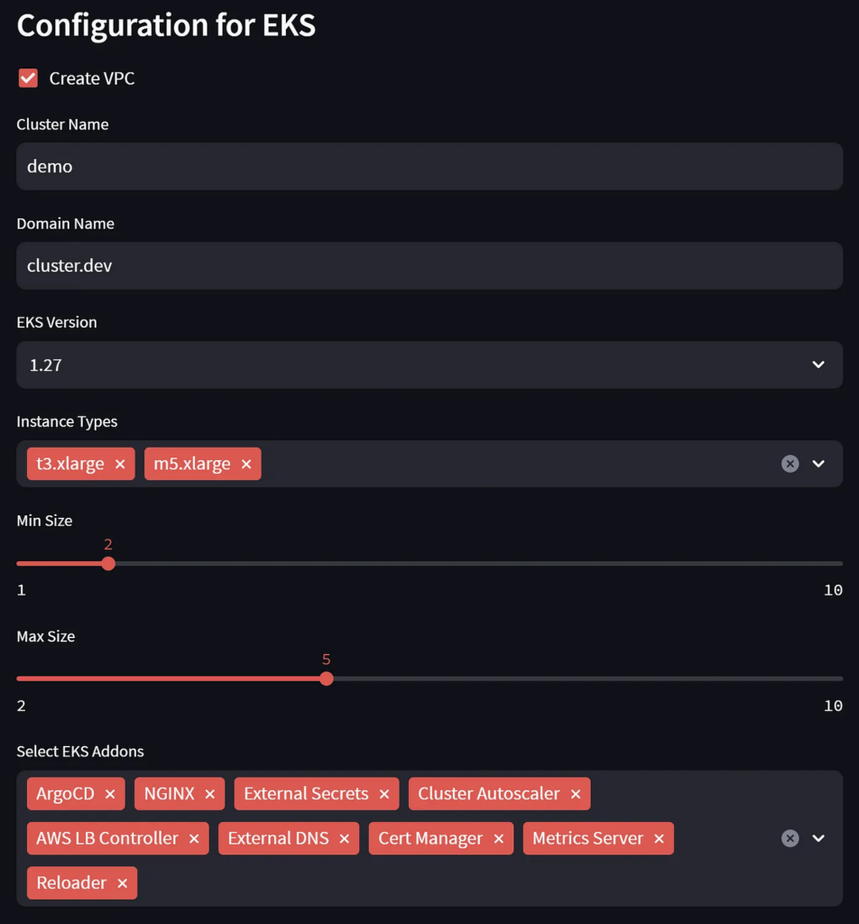Viewport: 859px width, 924px height.
Task: Remove the ArgoCD addon tag
Action: (x=111, y=793)
